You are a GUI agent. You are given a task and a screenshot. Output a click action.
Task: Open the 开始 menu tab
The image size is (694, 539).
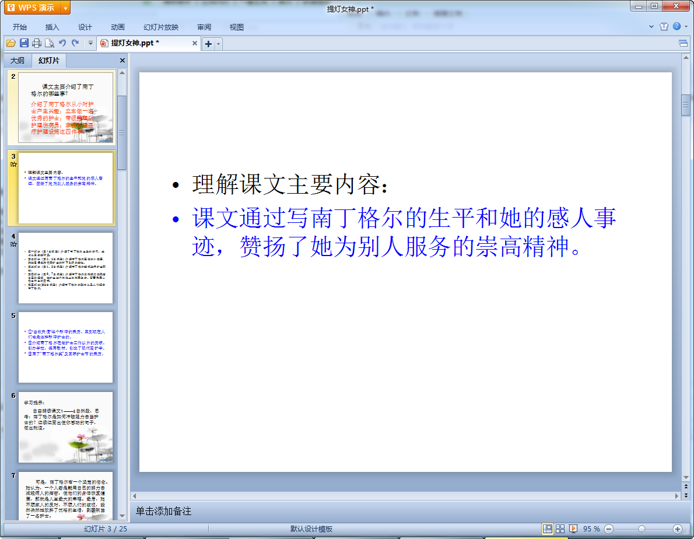[19, 27]
